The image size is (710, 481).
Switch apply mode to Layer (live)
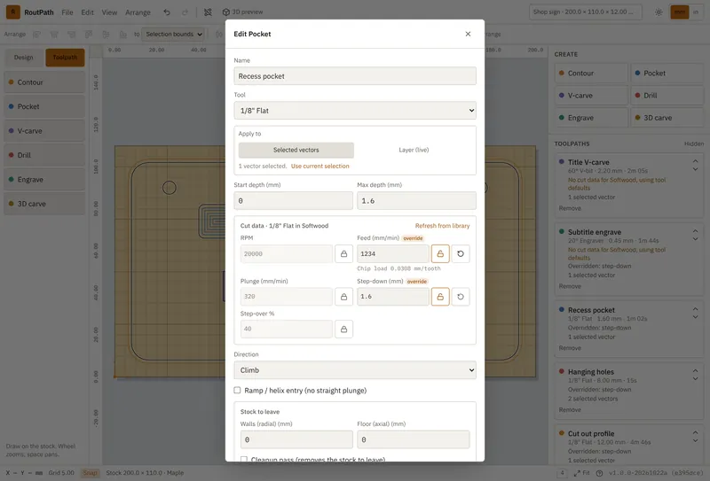(x=414, y=150)
